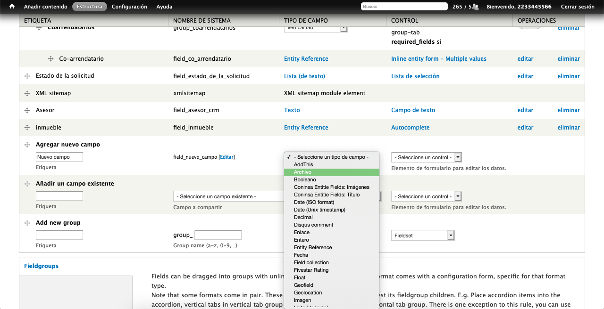Click the users count icon in toolbar
This screenshot has height=309, width=604.
click(x=475, y=7)
